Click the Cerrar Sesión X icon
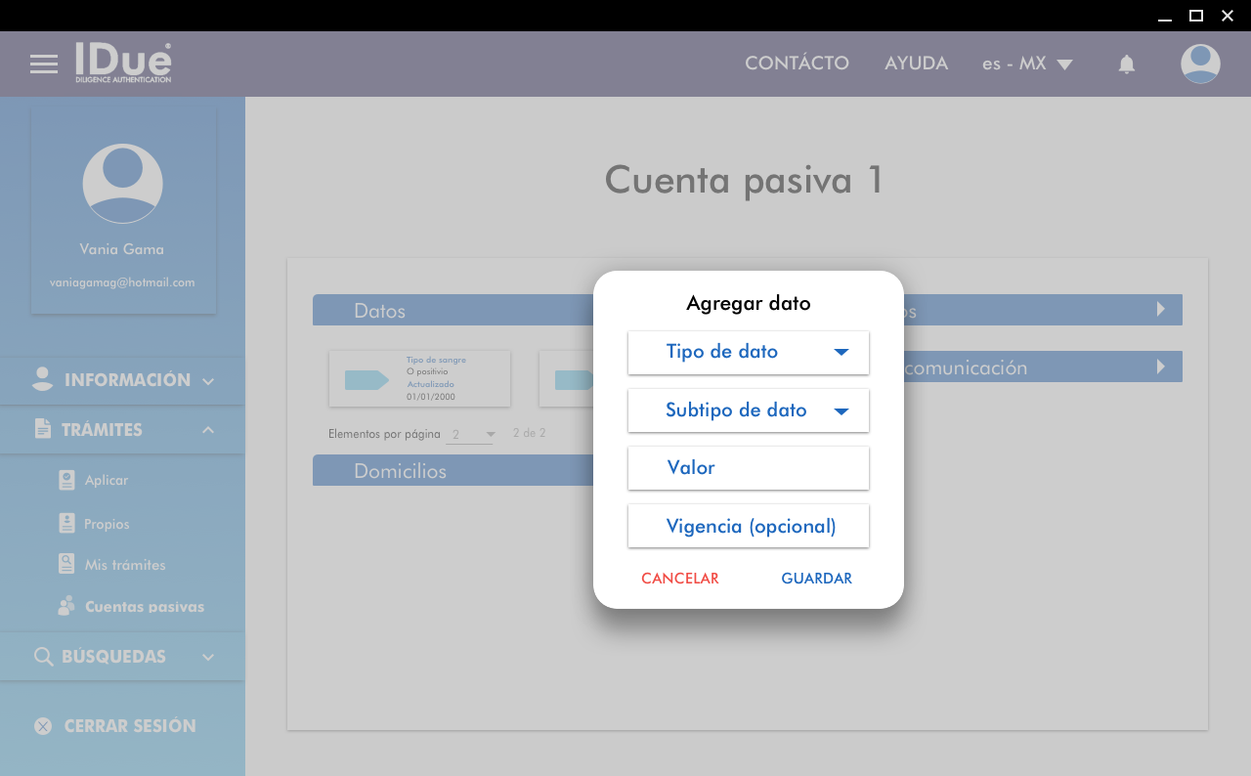 coord(43,726)
